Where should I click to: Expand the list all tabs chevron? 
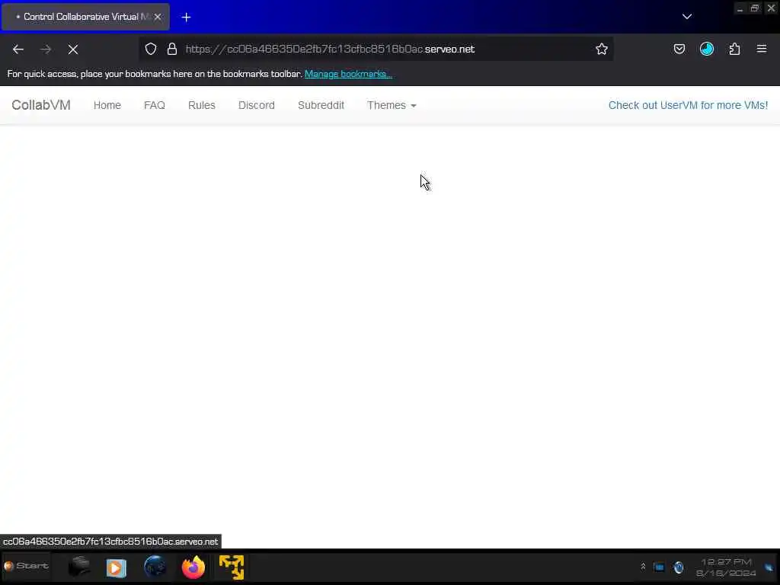click(x=687, y=17)
